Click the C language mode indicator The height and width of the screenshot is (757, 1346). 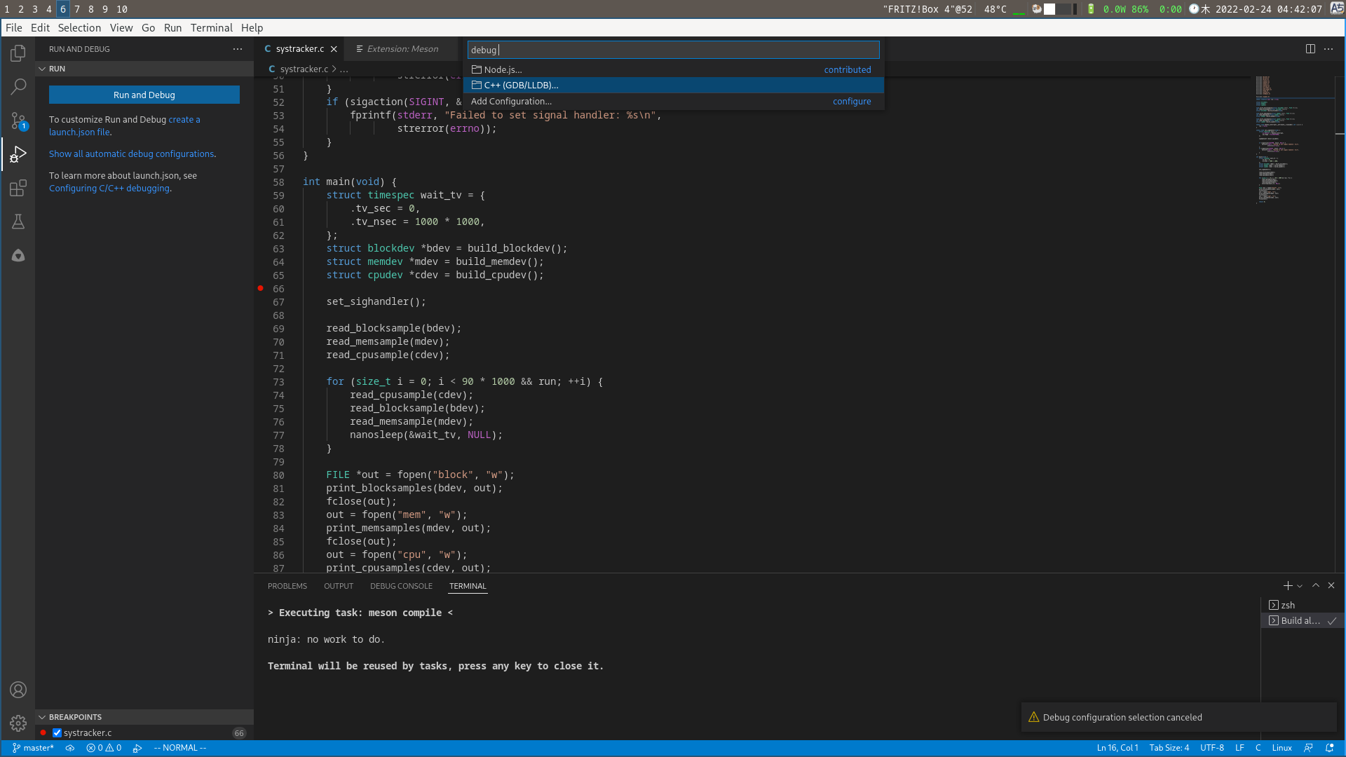tap(1258, 748)
